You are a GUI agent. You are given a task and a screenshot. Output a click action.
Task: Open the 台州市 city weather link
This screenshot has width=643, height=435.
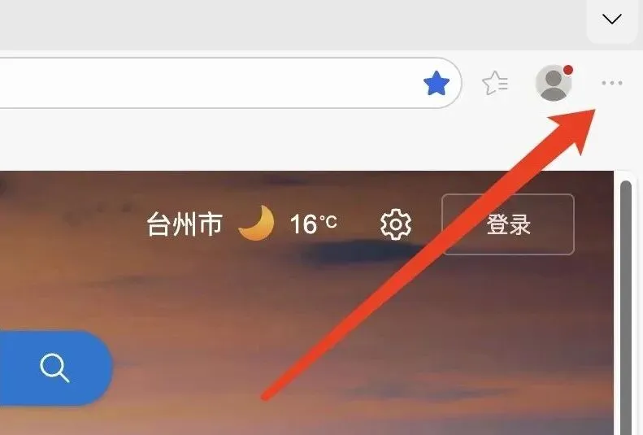pyautogui.click(x=185, y=224)
